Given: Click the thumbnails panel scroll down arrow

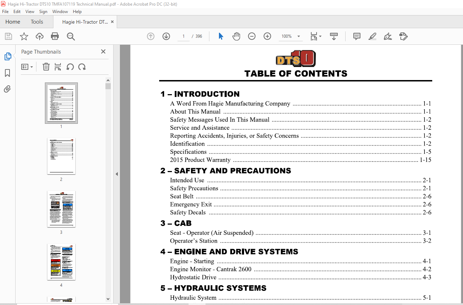Looking at the screenshot, I should pyautogui.click(x=108, y=299).
